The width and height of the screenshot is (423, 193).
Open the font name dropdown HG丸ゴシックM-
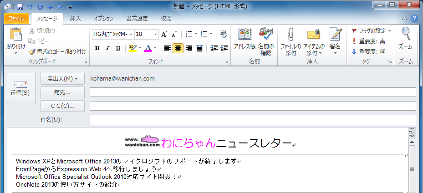131,34
